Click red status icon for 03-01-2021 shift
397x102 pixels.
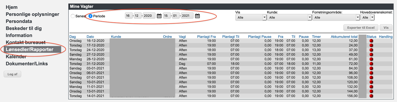[371, 68]
